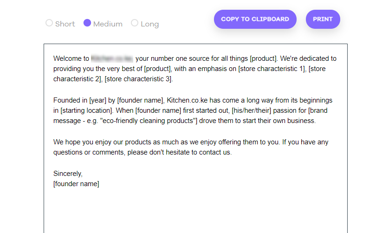Select the Long radio button
Viewport: 369px width, 233px height.
click(135, 23)
